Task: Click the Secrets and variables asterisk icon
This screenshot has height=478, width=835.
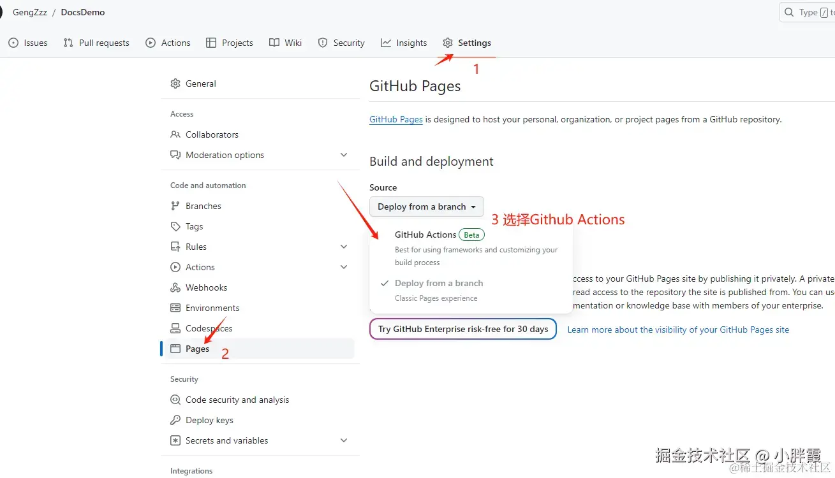Action: pos(175,440)
